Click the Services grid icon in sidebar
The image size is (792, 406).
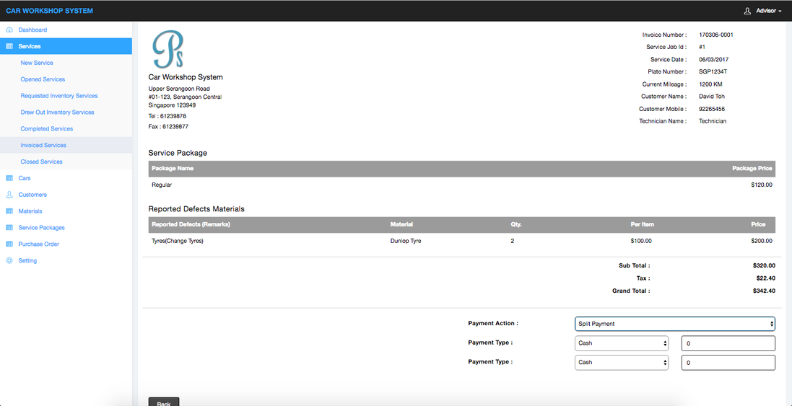9,46
